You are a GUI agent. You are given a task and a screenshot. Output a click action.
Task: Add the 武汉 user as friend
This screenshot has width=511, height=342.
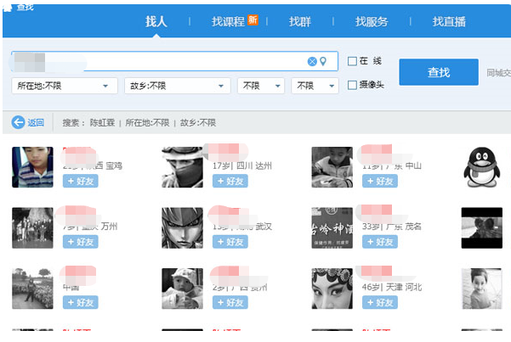click(x=230, y=242)
